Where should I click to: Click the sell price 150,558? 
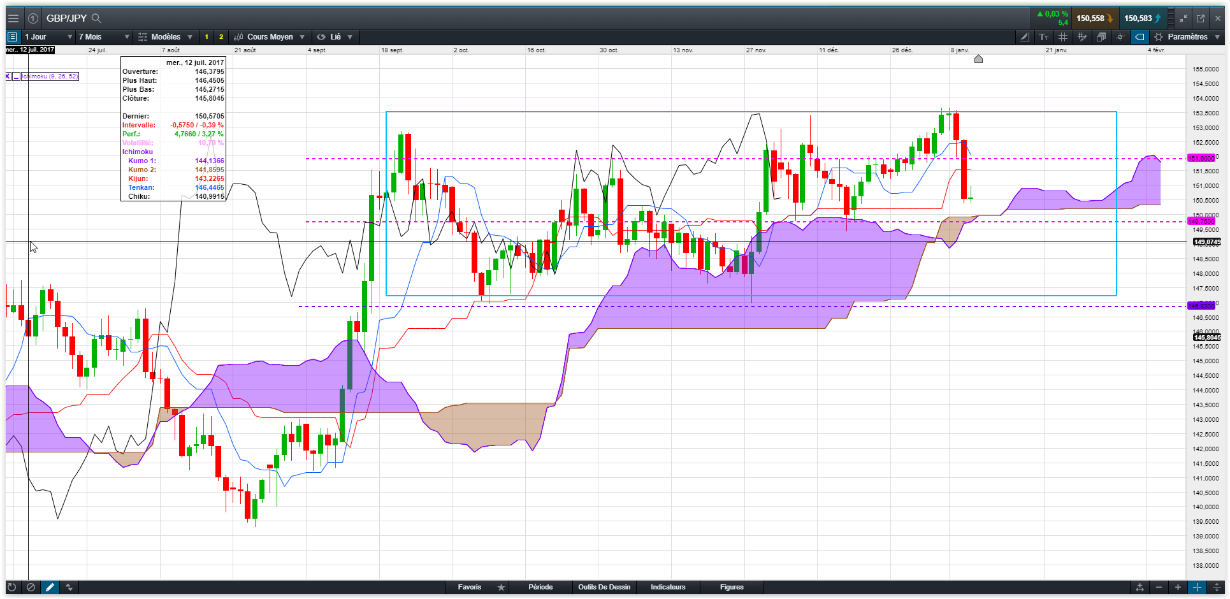tap(1095, 18)
